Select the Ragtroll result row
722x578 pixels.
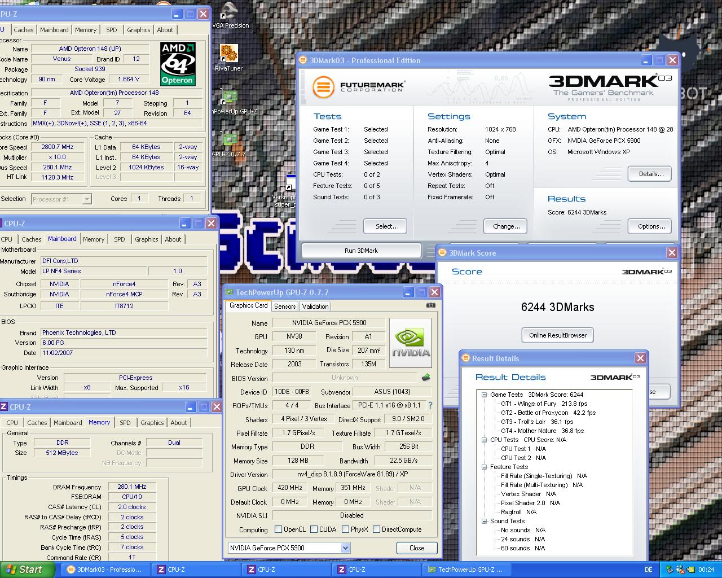coord(518,512)
